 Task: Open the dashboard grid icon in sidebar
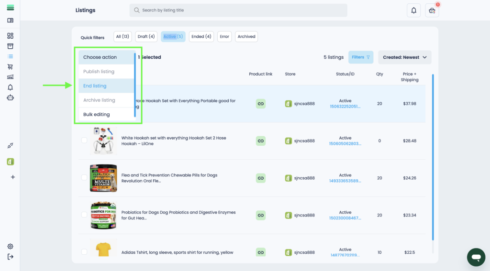click(x=10, y=36)
